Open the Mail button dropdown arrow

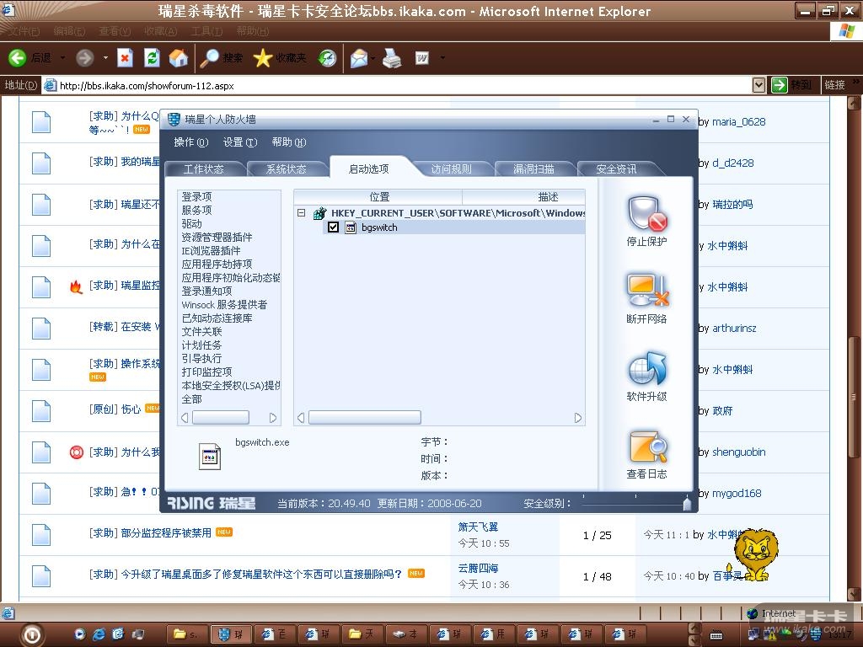click(373, 58)
